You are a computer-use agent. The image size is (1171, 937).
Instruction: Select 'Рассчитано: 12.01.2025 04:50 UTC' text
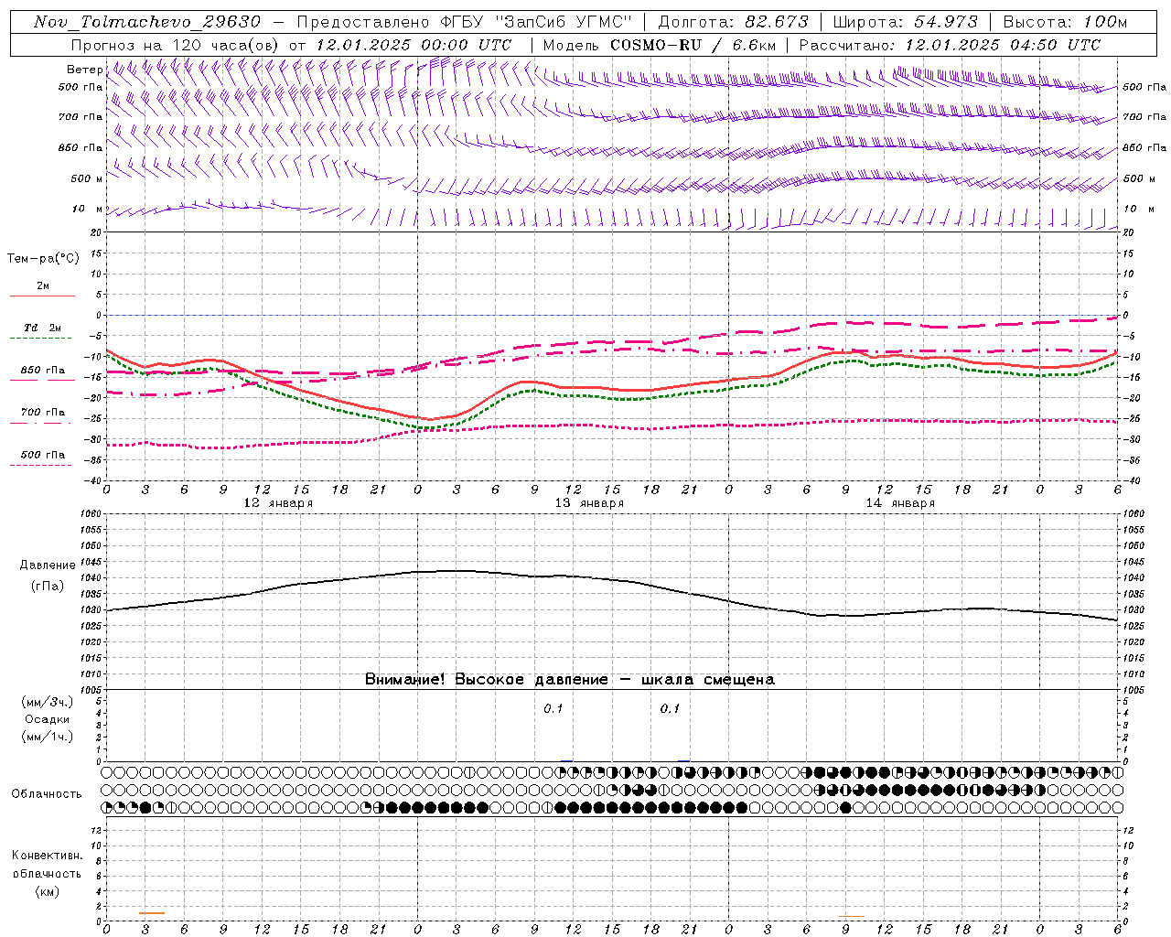[950, 45]
